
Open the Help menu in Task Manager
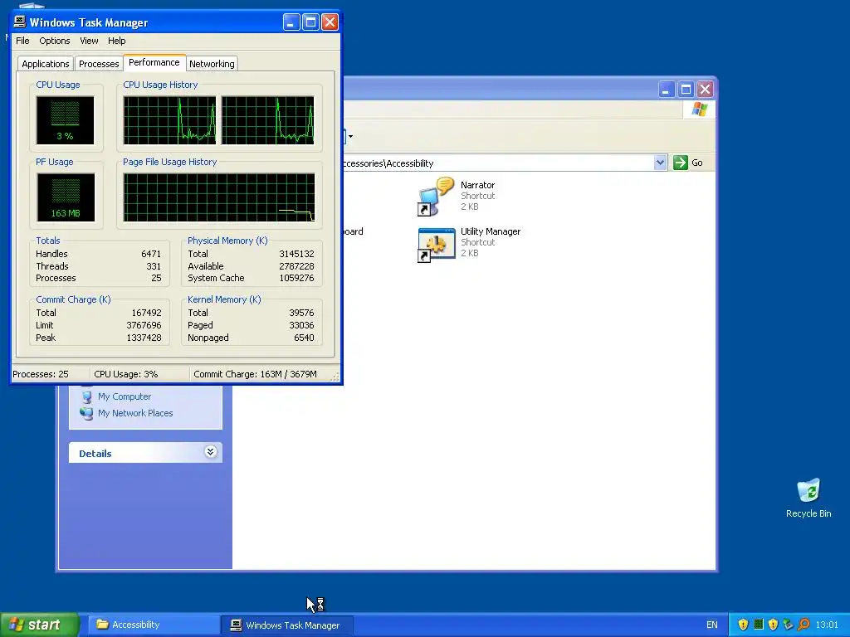click(116, 41)
